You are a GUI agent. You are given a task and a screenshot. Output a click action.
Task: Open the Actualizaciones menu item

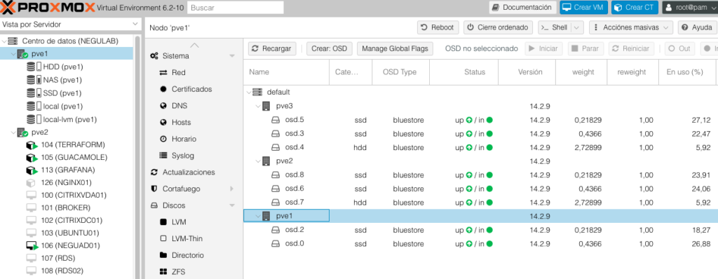click(189, 172)
